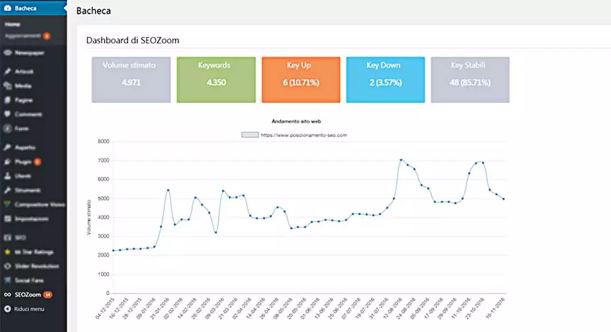This screenshot has height=332, width=611.
Task: Click the Plugin plug icon
Action: click(7, 162)
